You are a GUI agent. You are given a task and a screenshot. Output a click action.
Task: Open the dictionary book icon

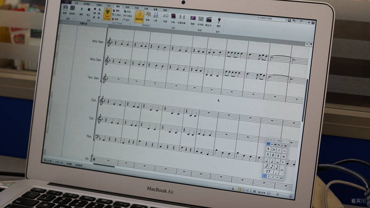click(x=173, y=16)
